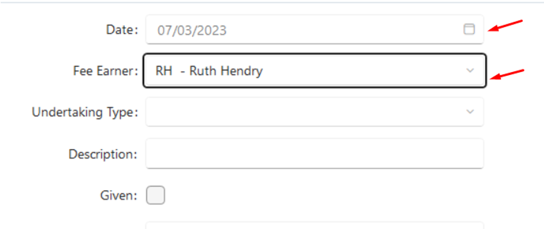Expand the Undertaking Type dropdown chevron

(x=470, y=111)
